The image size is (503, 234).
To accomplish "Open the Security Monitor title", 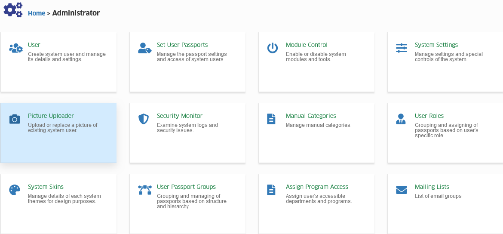I will click(x=180, y=116).
